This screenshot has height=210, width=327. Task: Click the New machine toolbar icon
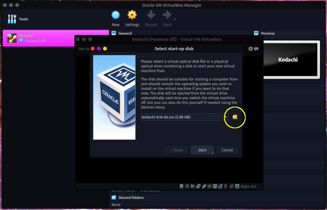(116, 15)
